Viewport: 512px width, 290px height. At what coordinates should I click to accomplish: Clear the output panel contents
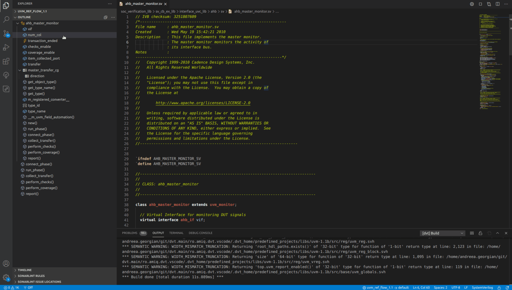[x=472, y=233]
